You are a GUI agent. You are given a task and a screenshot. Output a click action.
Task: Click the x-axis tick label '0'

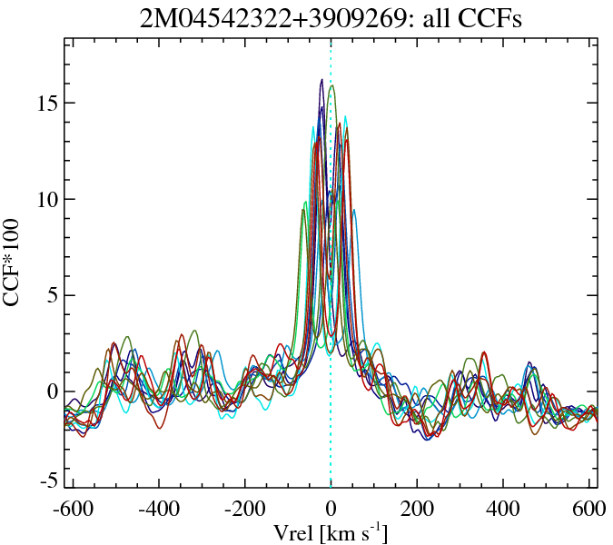[331, 508]
